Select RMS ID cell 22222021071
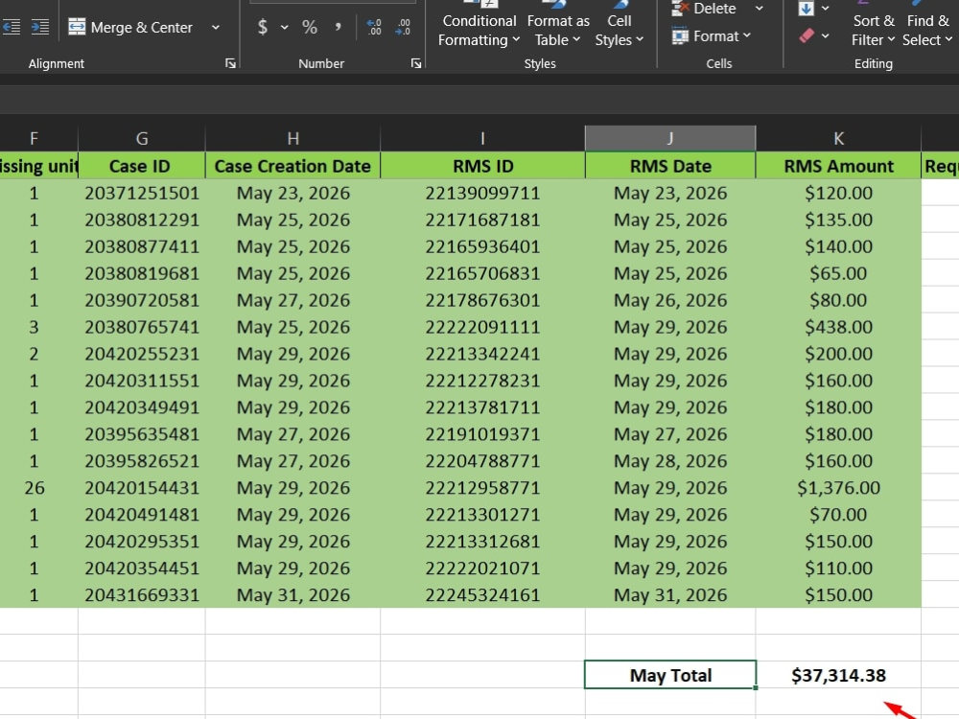This screenshot has height=719, width=959. [x=482, y=568]
